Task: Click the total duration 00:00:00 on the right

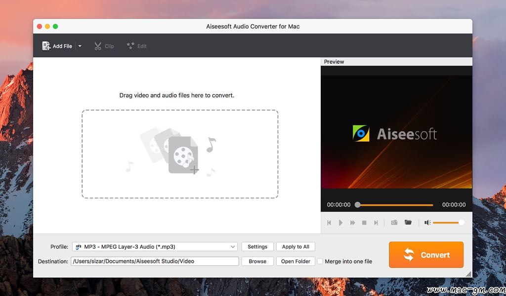Action: click(x=454, y=205)
